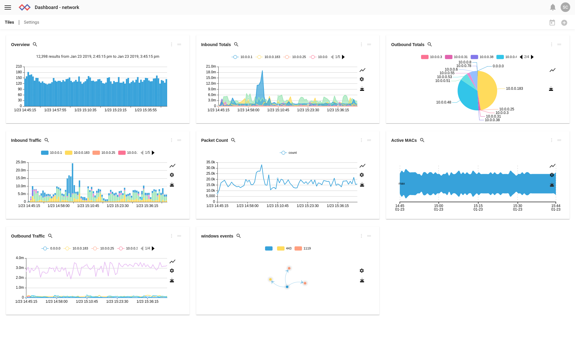
Task: Toggle 0.0.0.0 series in Outbound Traffic legend
Action: 51,248
